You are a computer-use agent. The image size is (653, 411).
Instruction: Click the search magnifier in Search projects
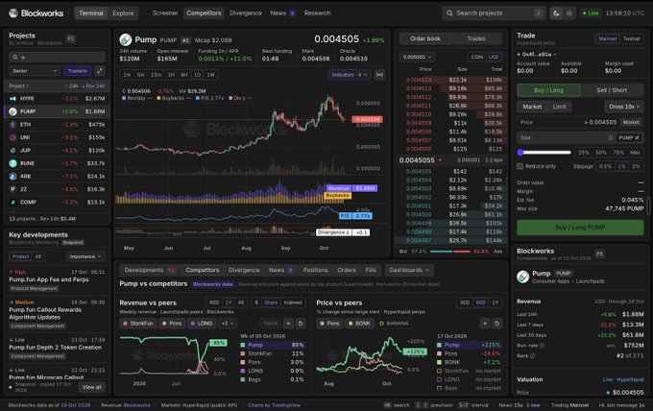(449, 13)
